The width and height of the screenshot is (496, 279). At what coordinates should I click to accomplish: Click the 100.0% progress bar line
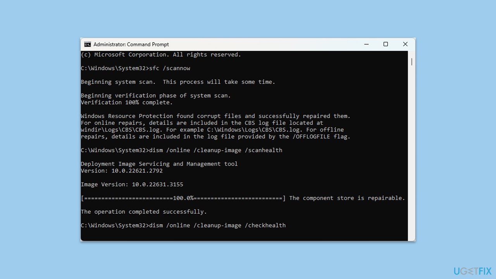pyautogui.click(x=183, y=198)
